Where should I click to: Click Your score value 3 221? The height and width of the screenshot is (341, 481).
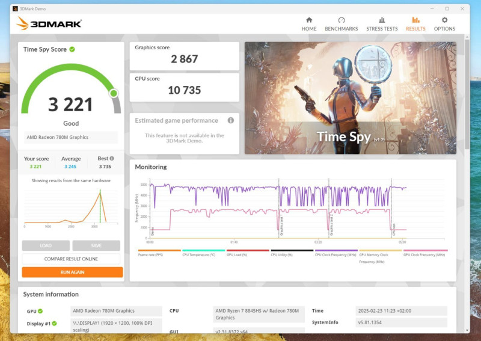(35, 167)
